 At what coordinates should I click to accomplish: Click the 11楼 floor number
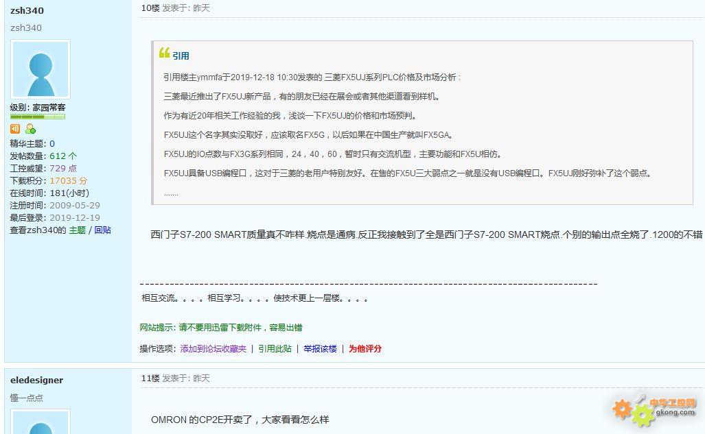click(x=150, y=378)
